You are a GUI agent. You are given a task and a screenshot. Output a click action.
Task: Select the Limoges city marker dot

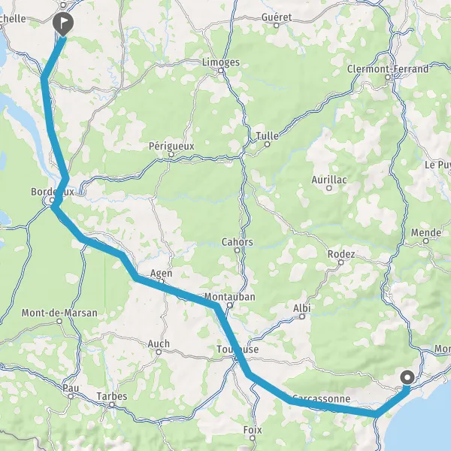coord(220,71)
